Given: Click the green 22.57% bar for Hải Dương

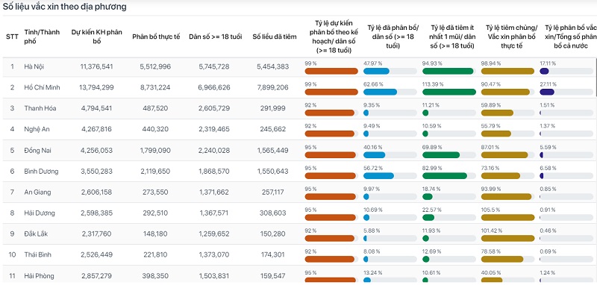Looking at the screenshot, I should point(428,218).
